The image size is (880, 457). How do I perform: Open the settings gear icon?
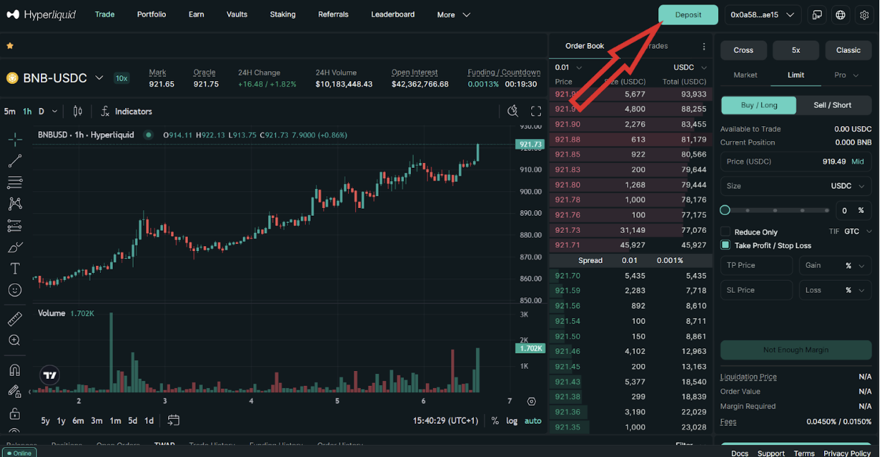(864, 15)
